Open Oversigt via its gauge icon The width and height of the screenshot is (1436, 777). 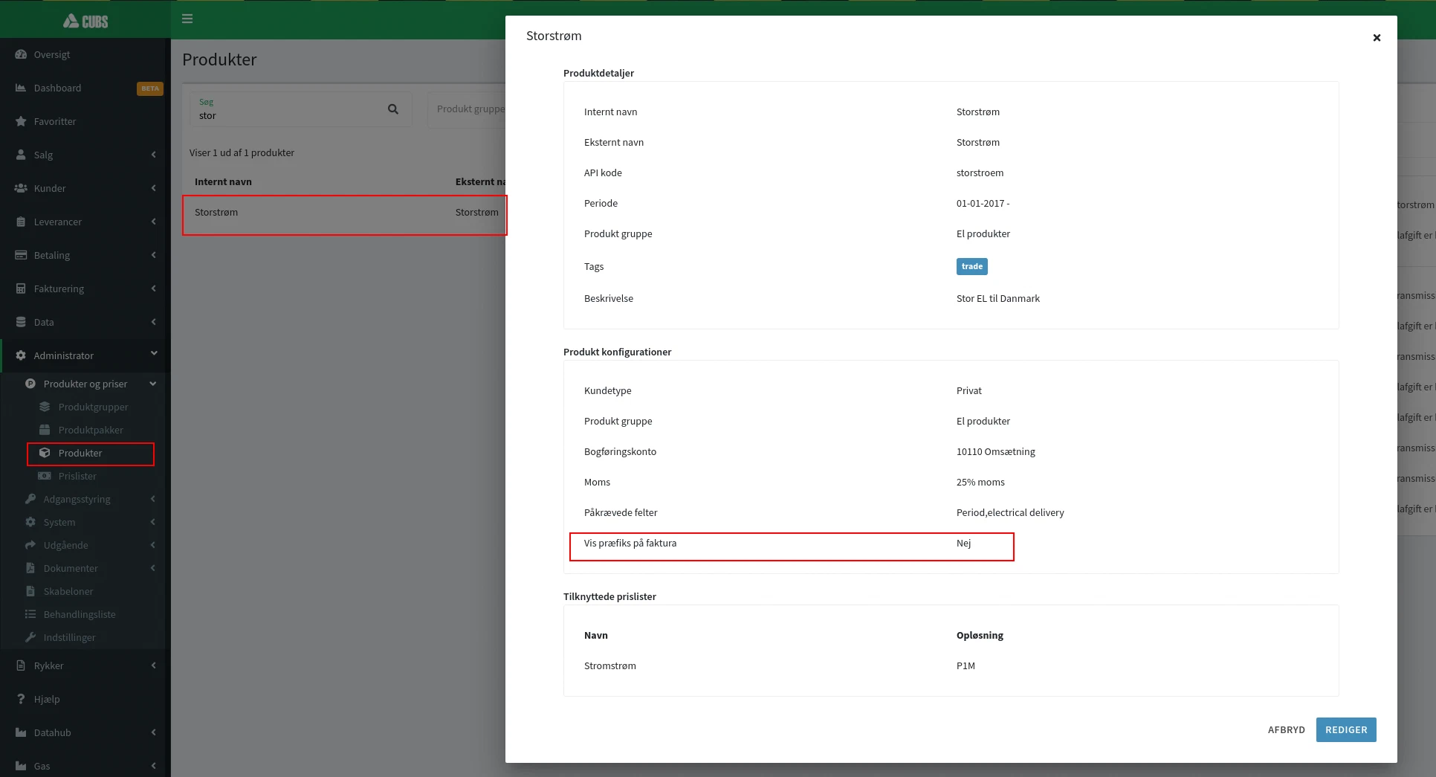coord(21,54)
